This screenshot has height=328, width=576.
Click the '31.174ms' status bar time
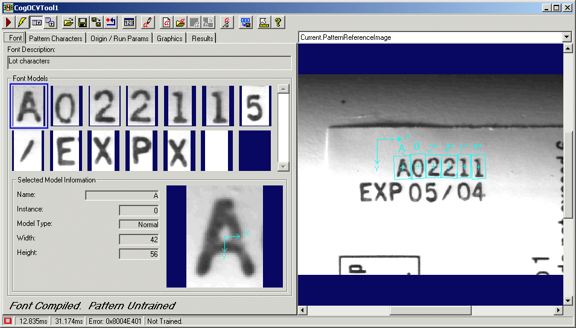pos(69,321)
